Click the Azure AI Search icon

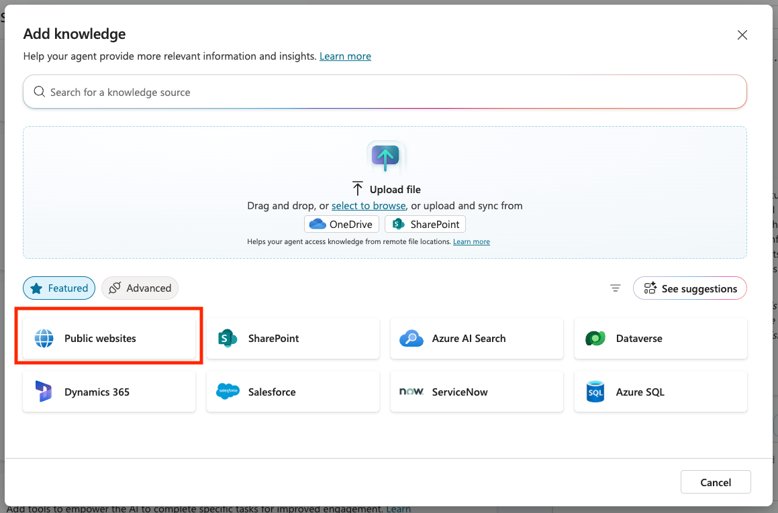pyautogui.click(x=411, y=339)
